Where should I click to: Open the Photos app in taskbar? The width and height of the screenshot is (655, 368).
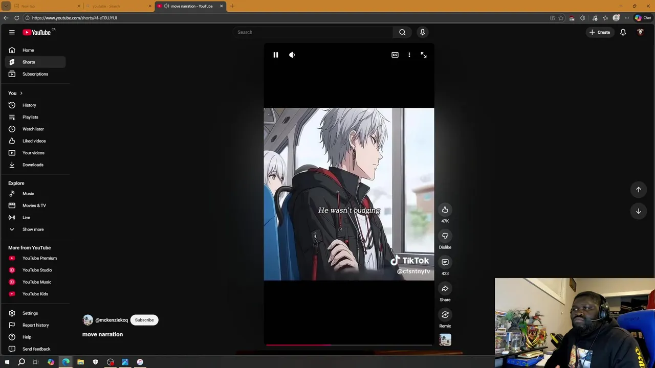click(x=125, y=362)
